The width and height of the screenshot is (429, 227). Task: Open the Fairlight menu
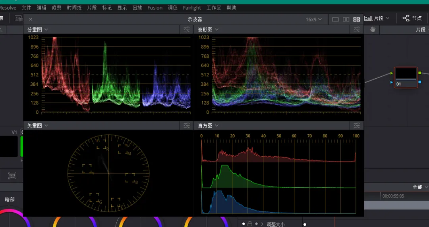192,8
